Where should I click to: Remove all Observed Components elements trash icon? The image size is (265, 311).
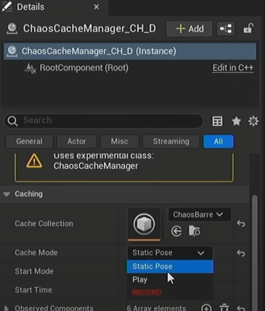(x=225, y=308)
